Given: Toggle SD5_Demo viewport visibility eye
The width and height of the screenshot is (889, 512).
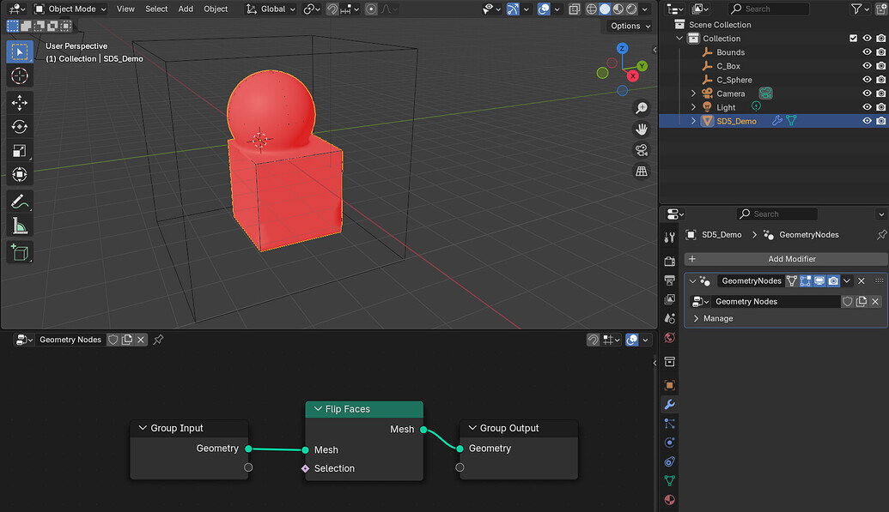Looking at the screenshot, I should (x=867, y=121).
